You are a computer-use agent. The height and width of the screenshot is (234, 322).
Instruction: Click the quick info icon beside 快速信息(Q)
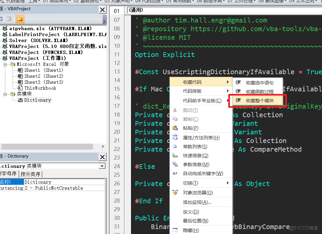[174, 155]
